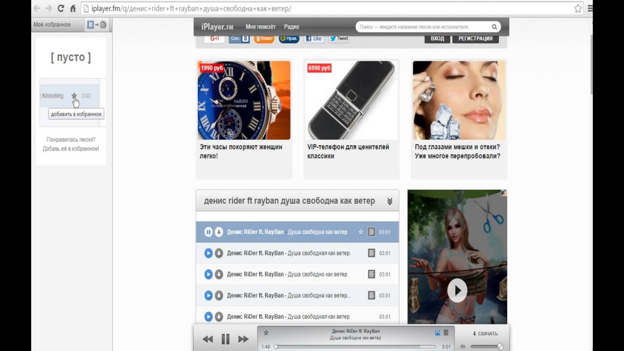Show lyrics for track ending with ветер...
The height and width of the screenshot is (351, 624).
point(371,295)
